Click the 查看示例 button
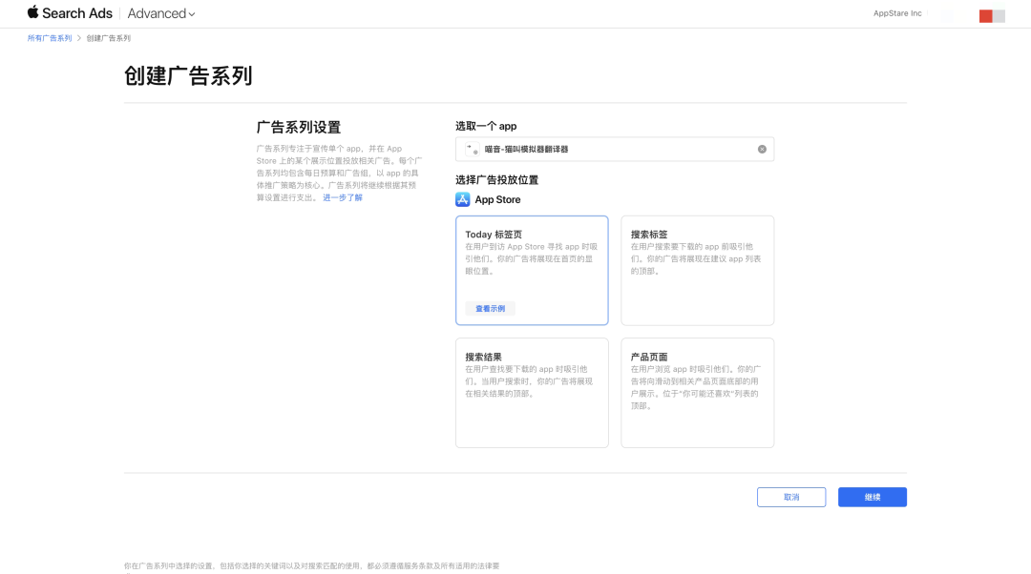 click(491, 308)
